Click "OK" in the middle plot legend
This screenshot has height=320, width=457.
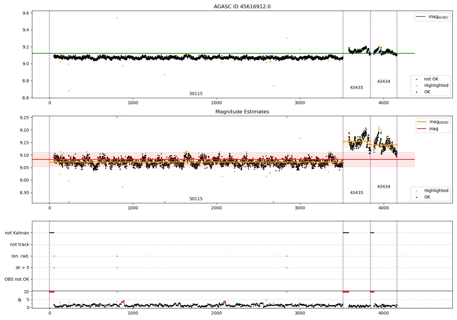pos(427,197)
